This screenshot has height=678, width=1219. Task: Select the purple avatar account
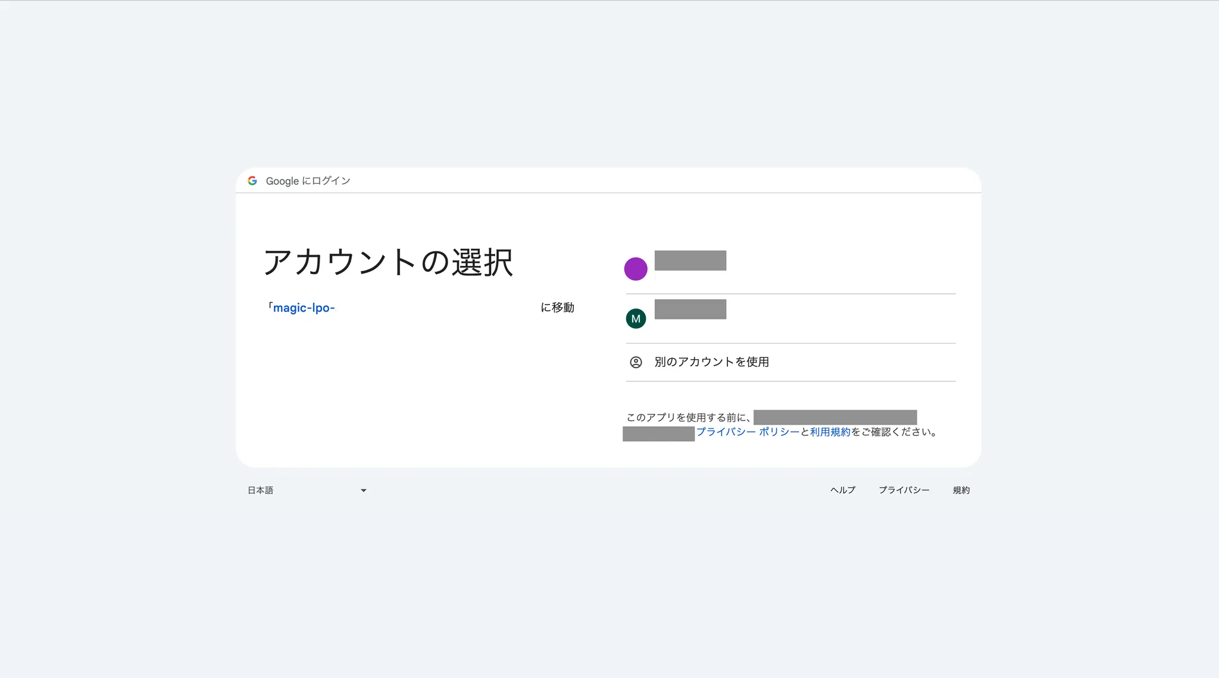(636, 269)
